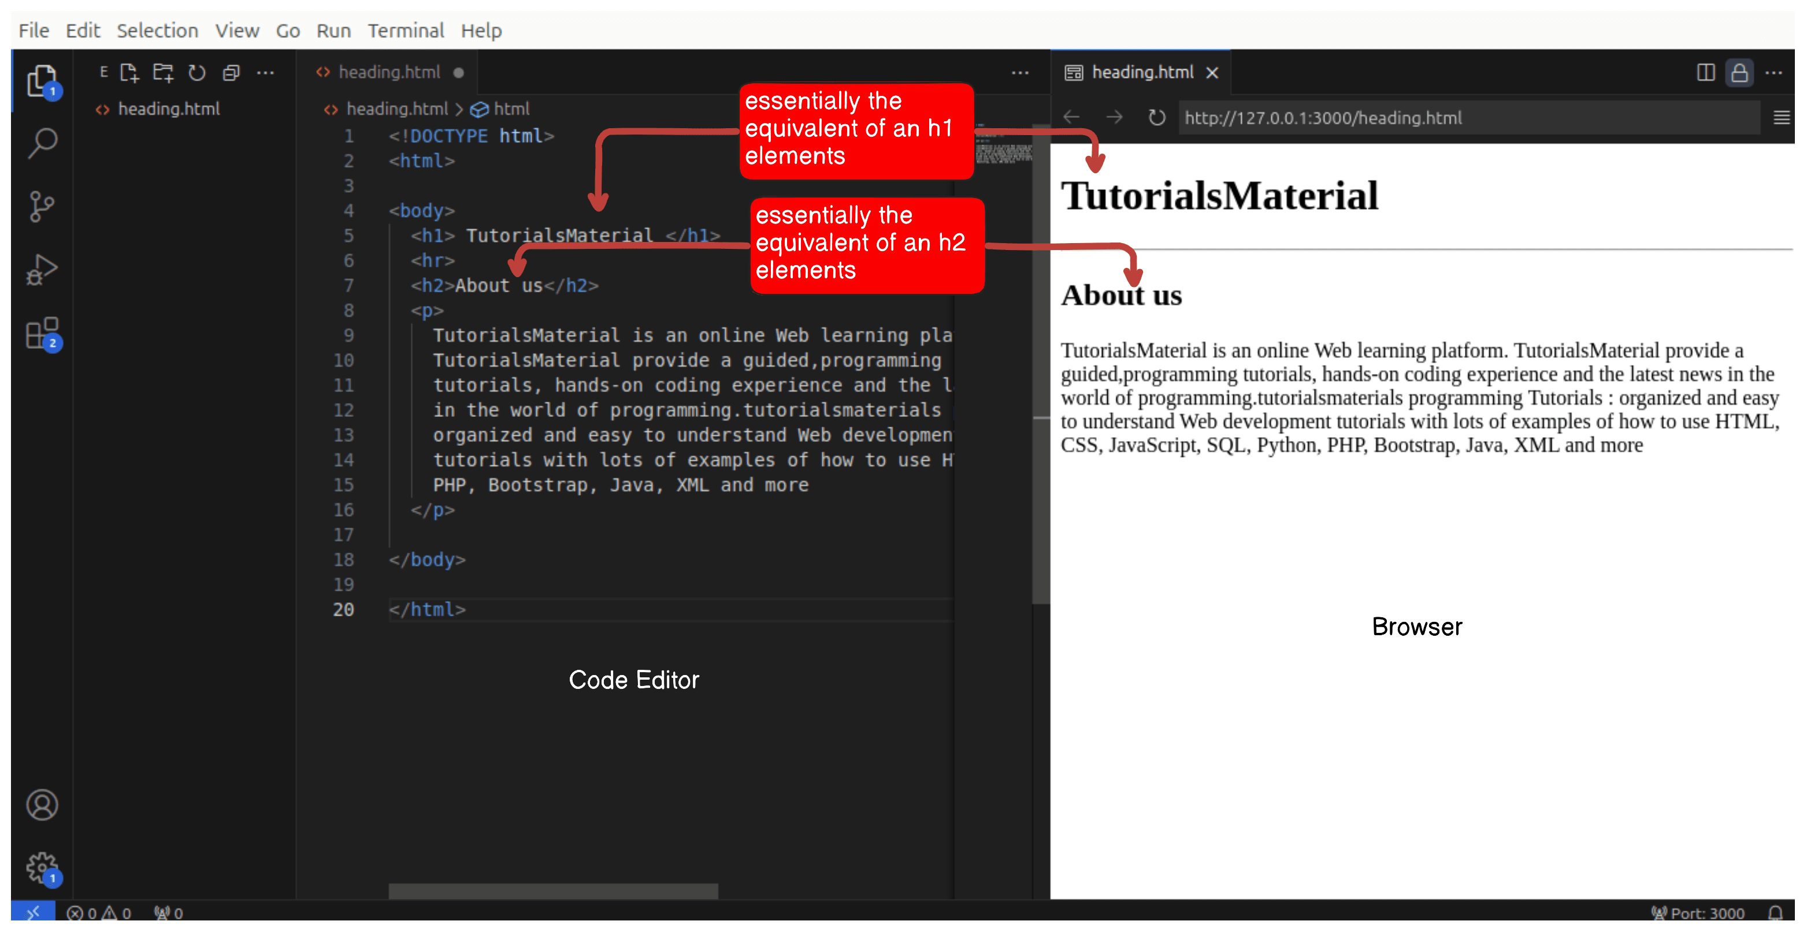Image resolution: width=1807 pixels, height=932 pixels.
Task: Open notifications bell in status bar
Action: (1775, 912)
